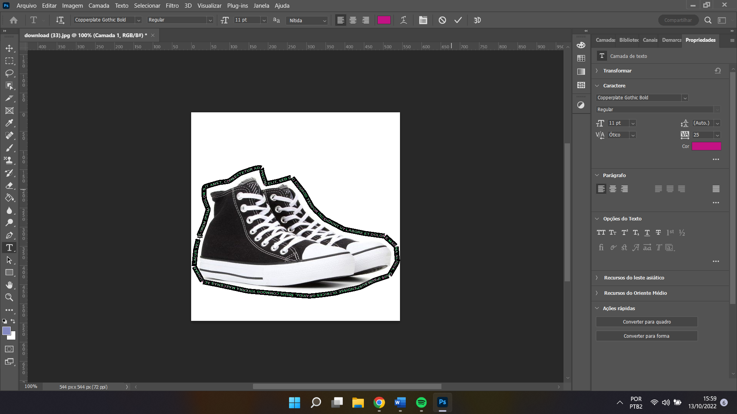Image resolution: width=737 pixels, height=414 pixels.
Task: Click the Converter para forma button
Action: click(646, 336)
